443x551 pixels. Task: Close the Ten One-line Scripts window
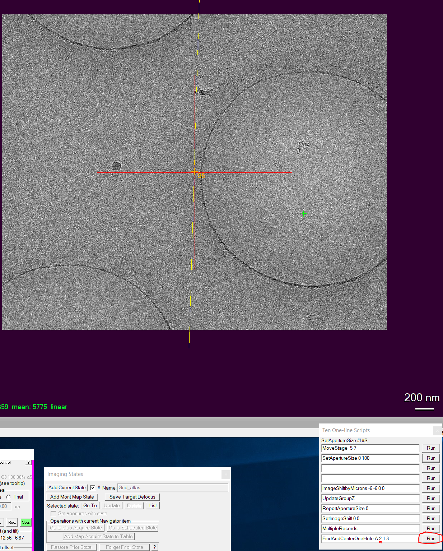[437, 430]
